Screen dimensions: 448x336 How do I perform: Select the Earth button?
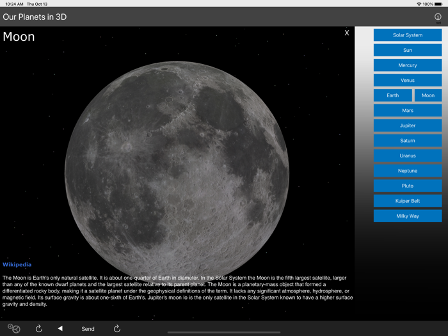pyautogui.click(x=392, y=95)
